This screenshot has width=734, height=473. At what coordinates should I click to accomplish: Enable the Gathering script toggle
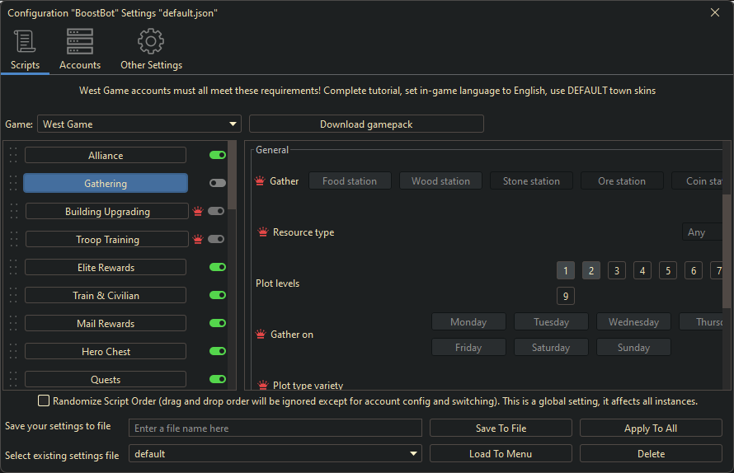pyautogui.click(x=218, y=183)
